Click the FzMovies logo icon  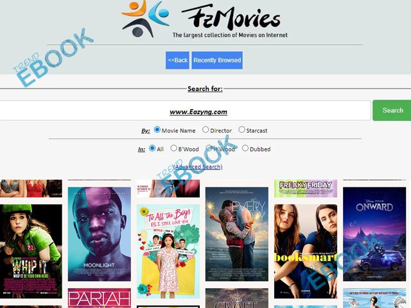(x=146, y=19)
